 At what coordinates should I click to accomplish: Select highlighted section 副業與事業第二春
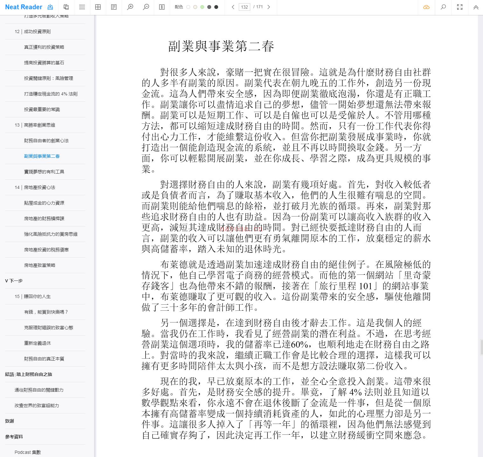(x=42, y=156)
